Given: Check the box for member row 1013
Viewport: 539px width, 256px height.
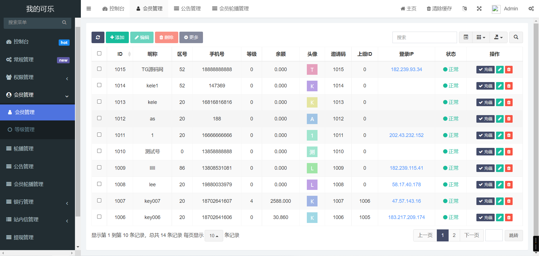Looking at the screenshot, I should pyautogui.click(x=99, y=102).
